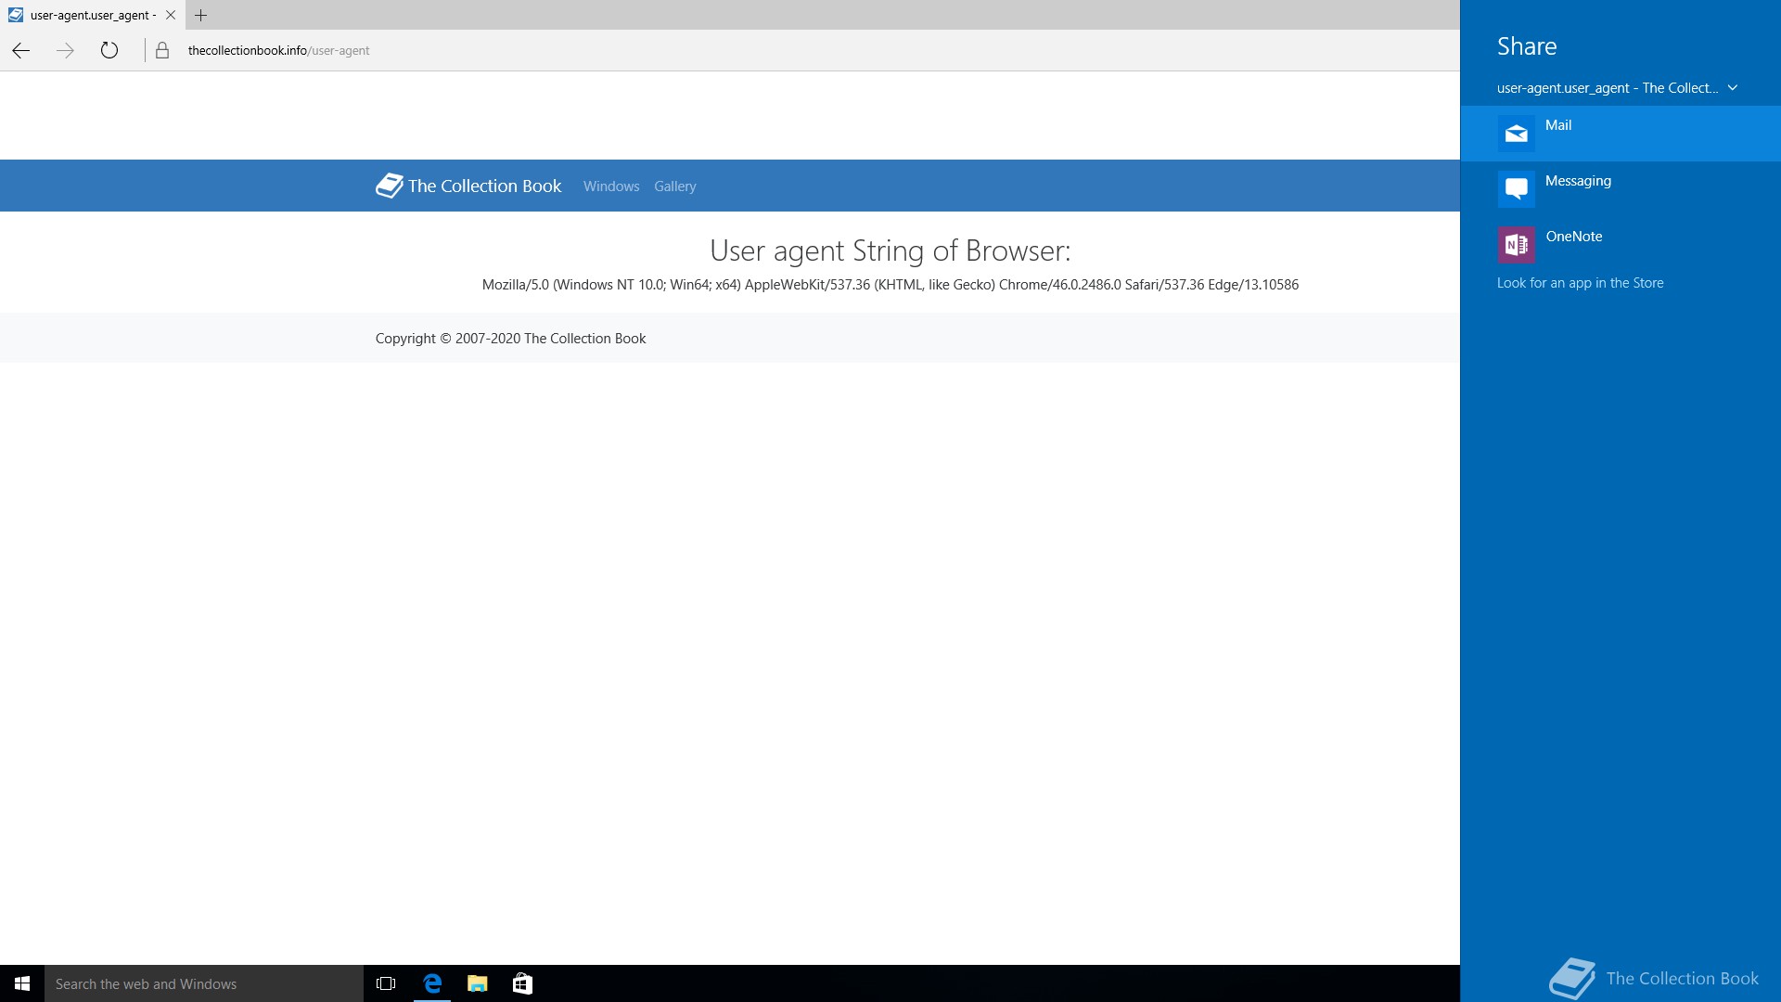Click The Collection Book logo in header
1781x1002 pixels.
468,186
